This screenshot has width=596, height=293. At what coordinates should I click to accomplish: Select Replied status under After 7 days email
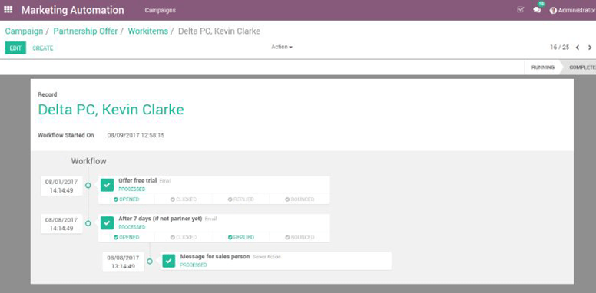241,237
